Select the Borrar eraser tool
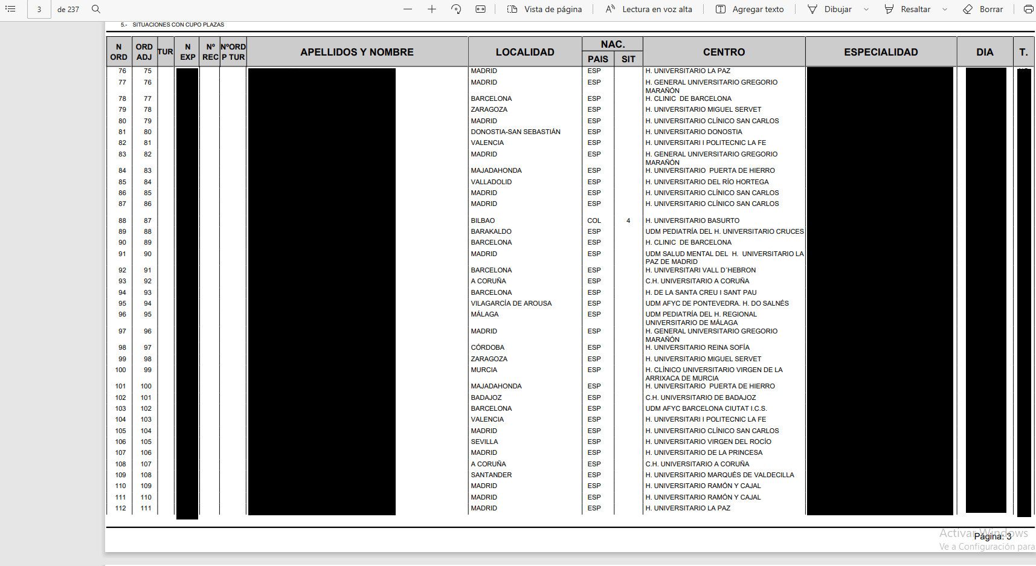 click(983, 9)
